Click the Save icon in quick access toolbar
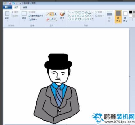The height and width of the screenshot is (125, 135). pyautogui.click(x=10, y=3)
